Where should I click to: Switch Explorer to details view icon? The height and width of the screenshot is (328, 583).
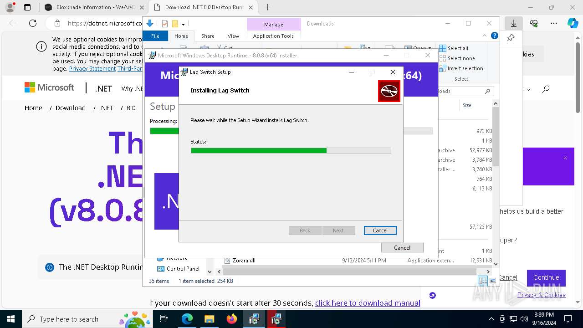point(483,281)
